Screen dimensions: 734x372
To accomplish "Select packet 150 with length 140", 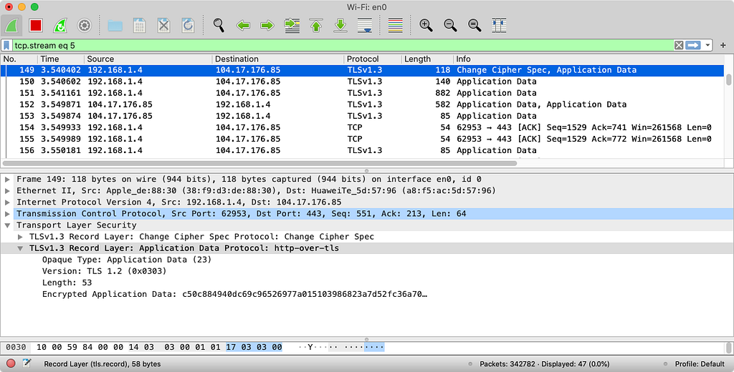I will pos(362,82).
